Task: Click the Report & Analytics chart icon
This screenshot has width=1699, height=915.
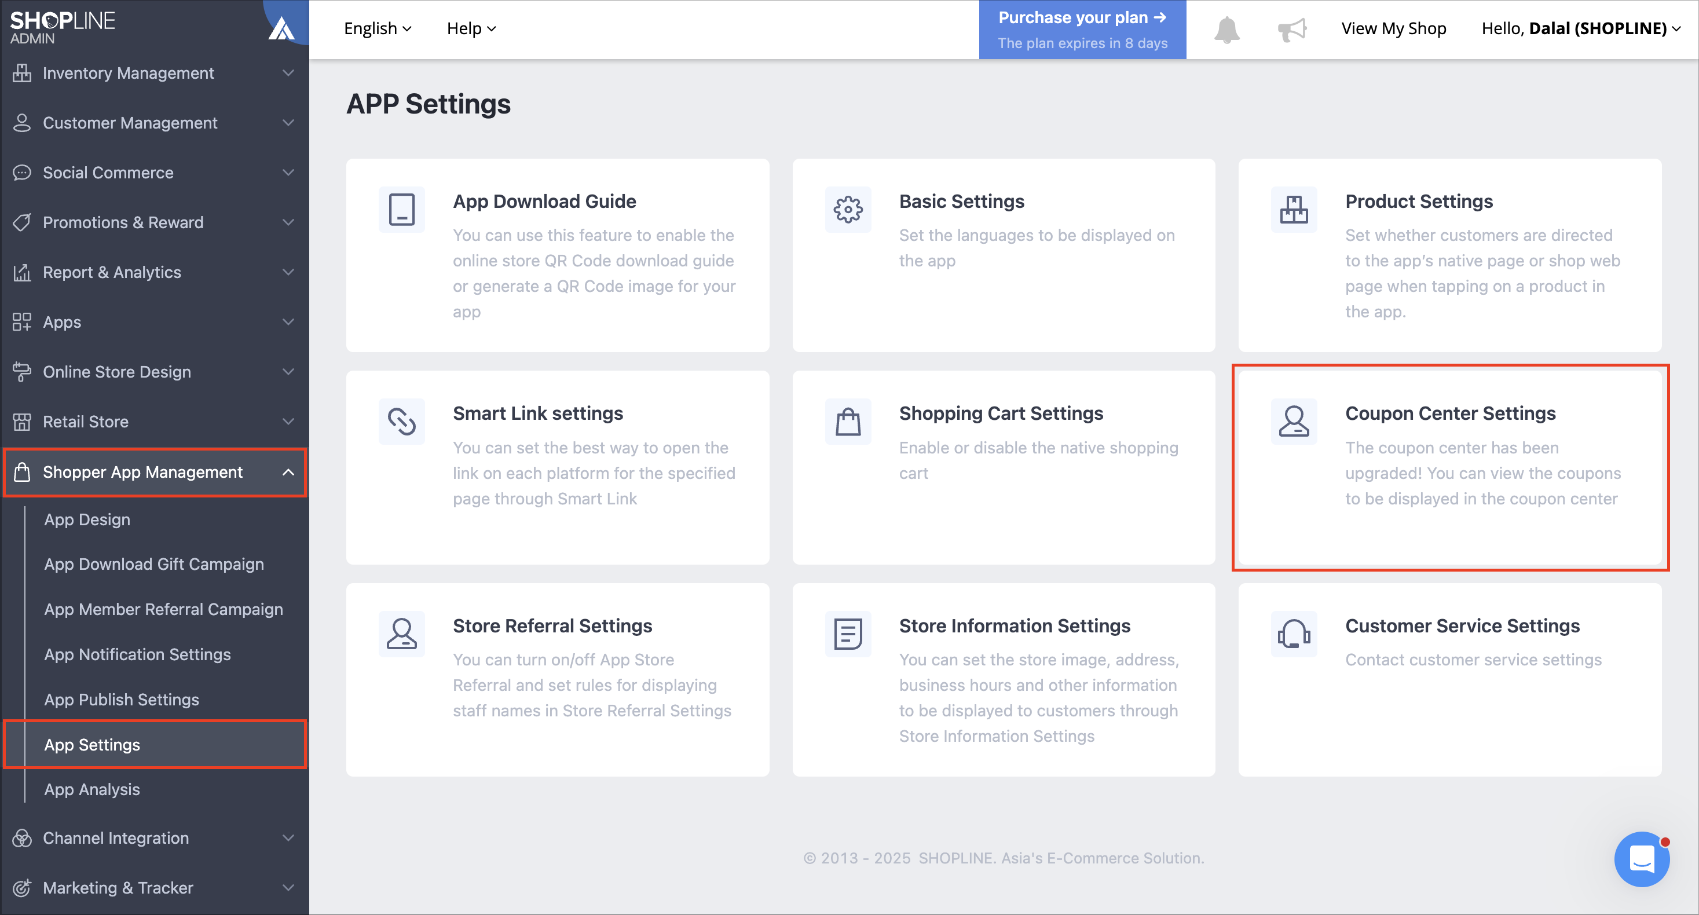Action: [x=22, y=272]
